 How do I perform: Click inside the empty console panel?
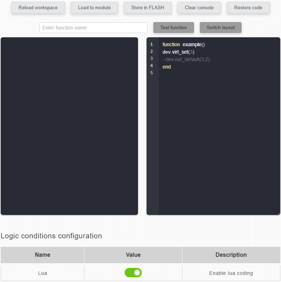pyautogui.click(x=69, y=126)
